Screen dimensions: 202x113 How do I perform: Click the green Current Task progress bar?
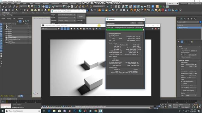pyautogui.click(x=125, y=30)
